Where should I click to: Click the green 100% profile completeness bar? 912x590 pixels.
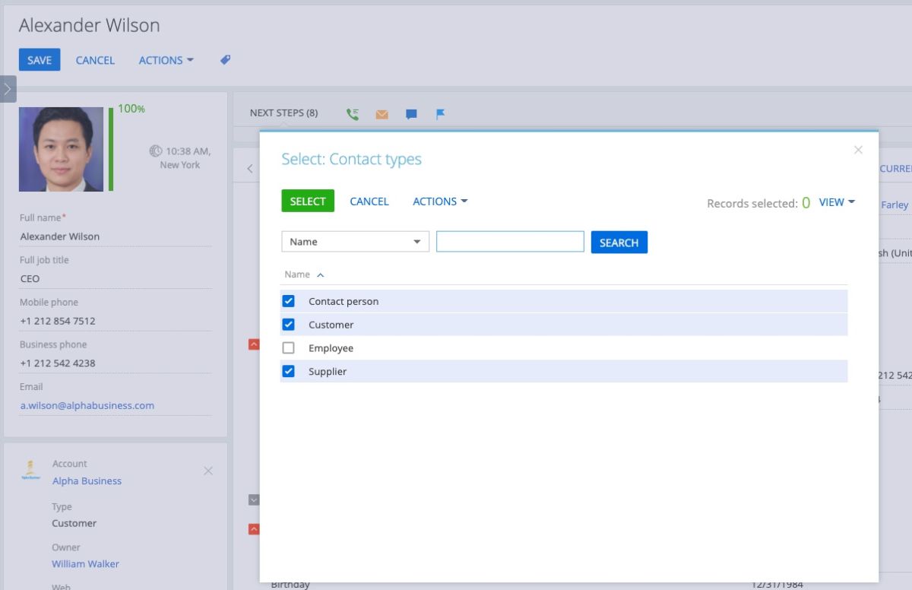tap(111, 149)
